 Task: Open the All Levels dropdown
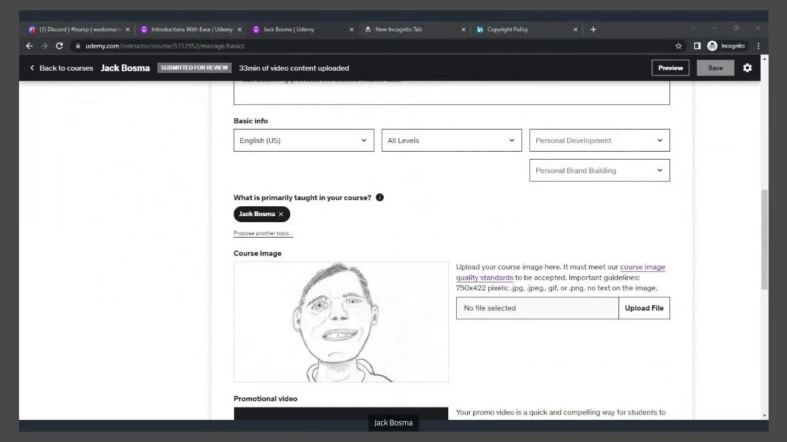(x=452, y=141)
